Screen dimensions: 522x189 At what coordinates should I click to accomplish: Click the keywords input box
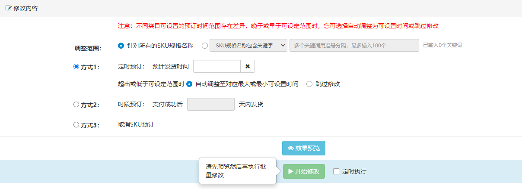(x=354, y=45)
